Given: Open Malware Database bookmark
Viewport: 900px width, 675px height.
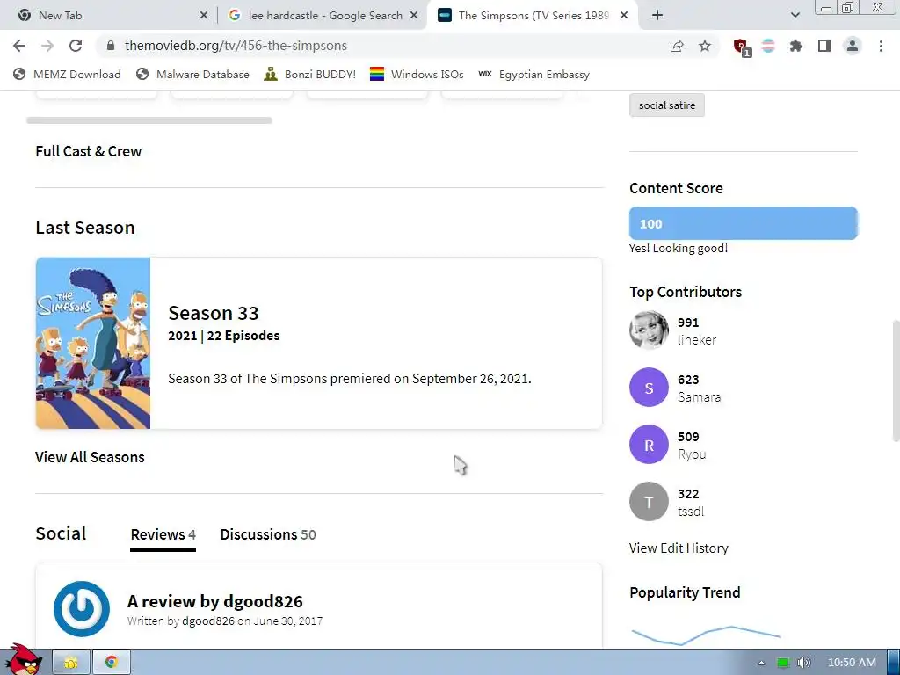Looking at the screenshot, I should 192,75.
